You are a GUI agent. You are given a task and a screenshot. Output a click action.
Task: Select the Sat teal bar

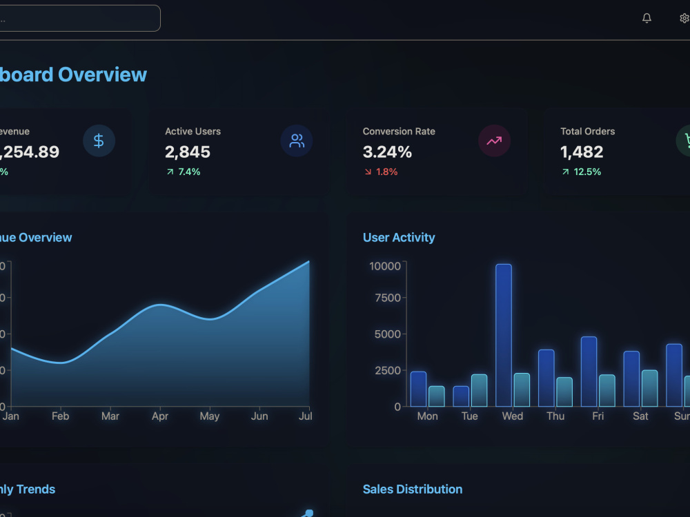[649, 388]
